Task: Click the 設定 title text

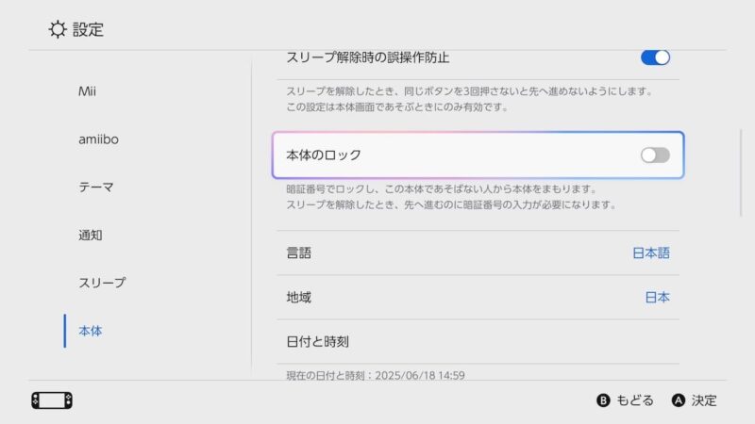Action: (x=88, y=30)
